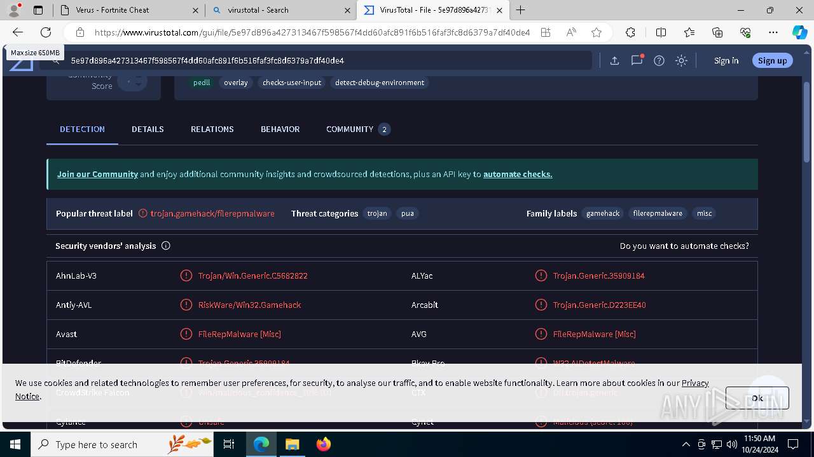This screenshot has width=814, height=457.
Task: Open Task View on taskbar
Action: [229, 444]
